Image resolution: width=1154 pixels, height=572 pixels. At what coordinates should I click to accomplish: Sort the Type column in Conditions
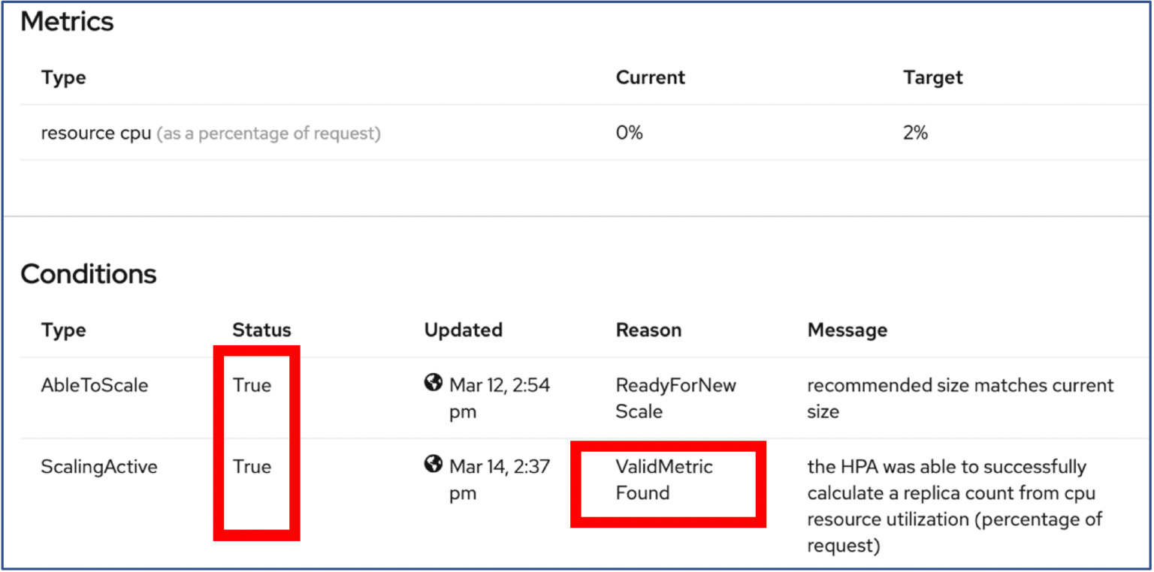pos(63,330)
